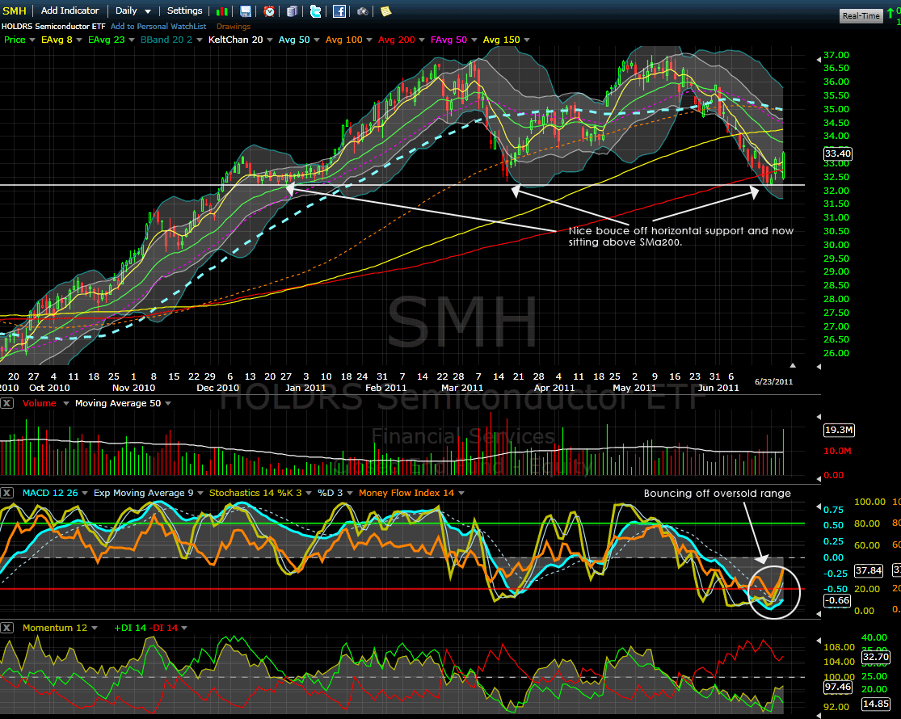Click the 14.85 DI value label
This screenshot has width=901, height=719.
coord(876,704)
